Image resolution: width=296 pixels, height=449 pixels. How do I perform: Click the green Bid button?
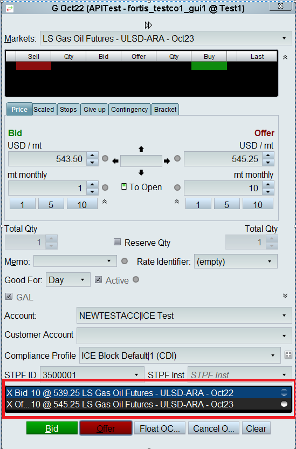click(x=52, y=428)
